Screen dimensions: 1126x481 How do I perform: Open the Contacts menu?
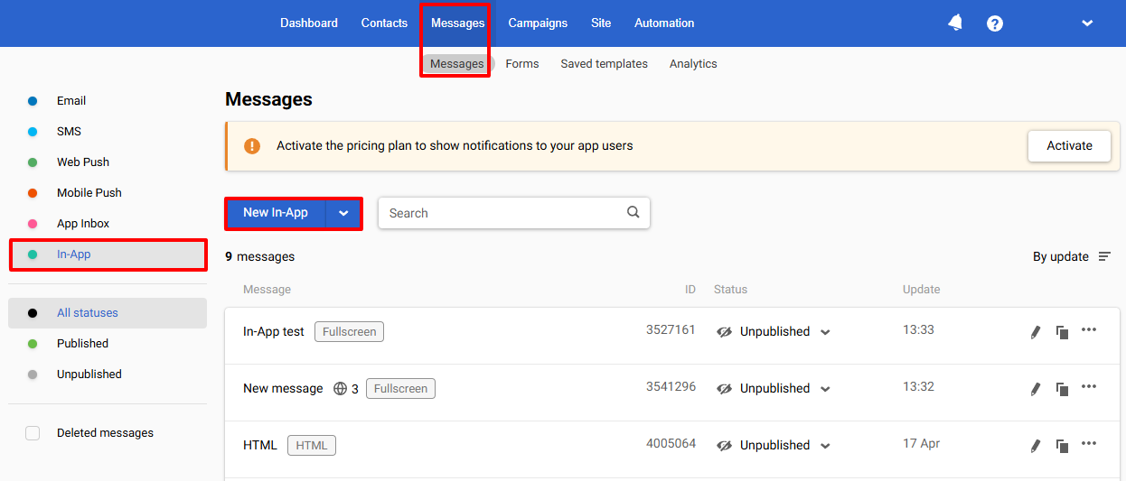(384, 23)
